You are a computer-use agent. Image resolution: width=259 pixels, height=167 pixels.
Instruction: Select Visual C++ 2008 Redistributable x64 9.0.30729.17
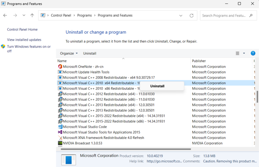[109, 78]
